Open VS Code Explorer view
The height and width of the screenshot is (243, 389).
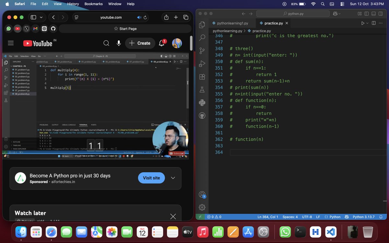202,25
